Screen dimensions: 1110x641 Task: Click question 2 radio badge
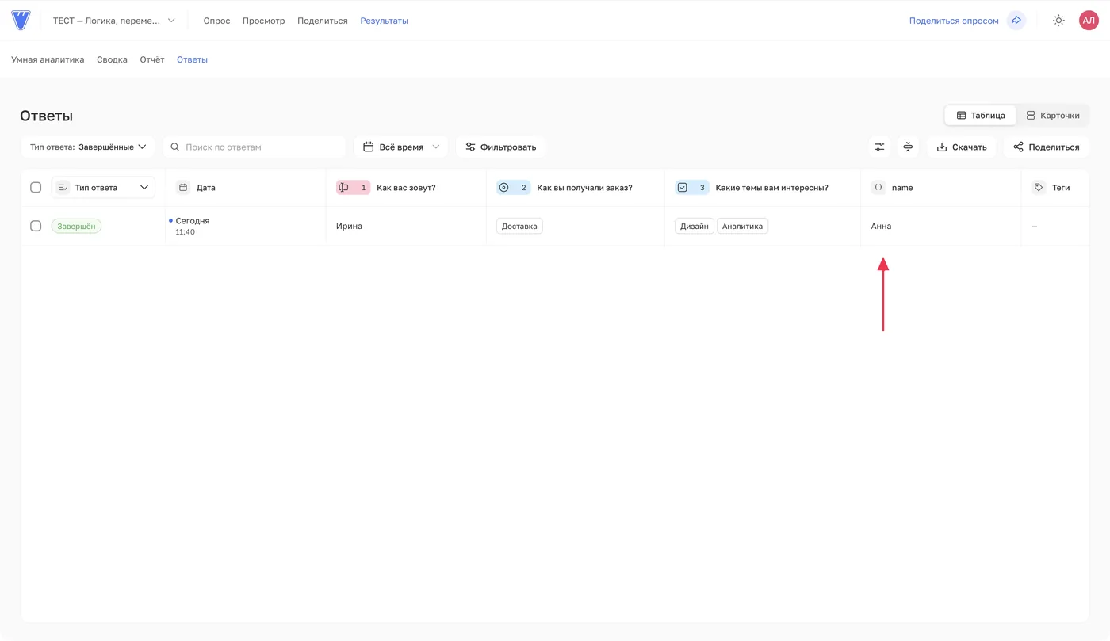[513, 188]
